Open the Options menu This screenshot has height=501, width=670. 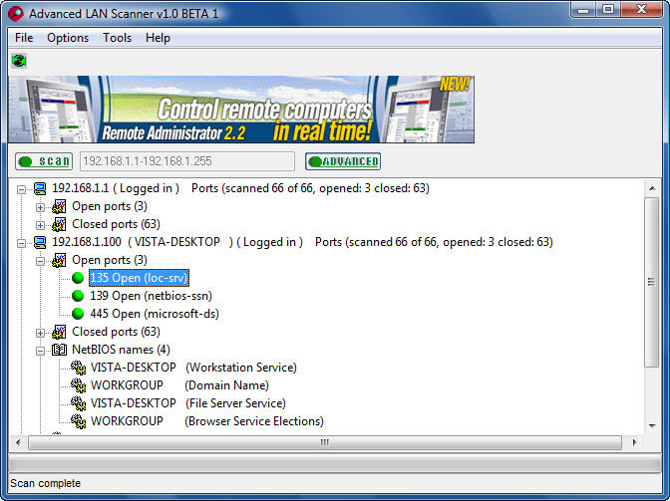pyautogui.click(x=68, y=38)
